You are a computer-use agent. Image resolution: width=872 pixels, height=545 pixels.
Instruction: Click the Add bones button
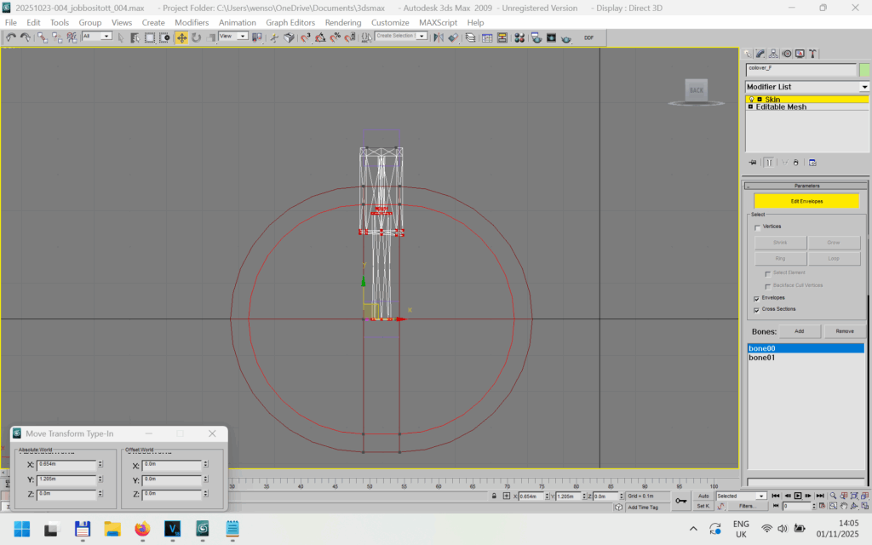(x=800, y=330)
